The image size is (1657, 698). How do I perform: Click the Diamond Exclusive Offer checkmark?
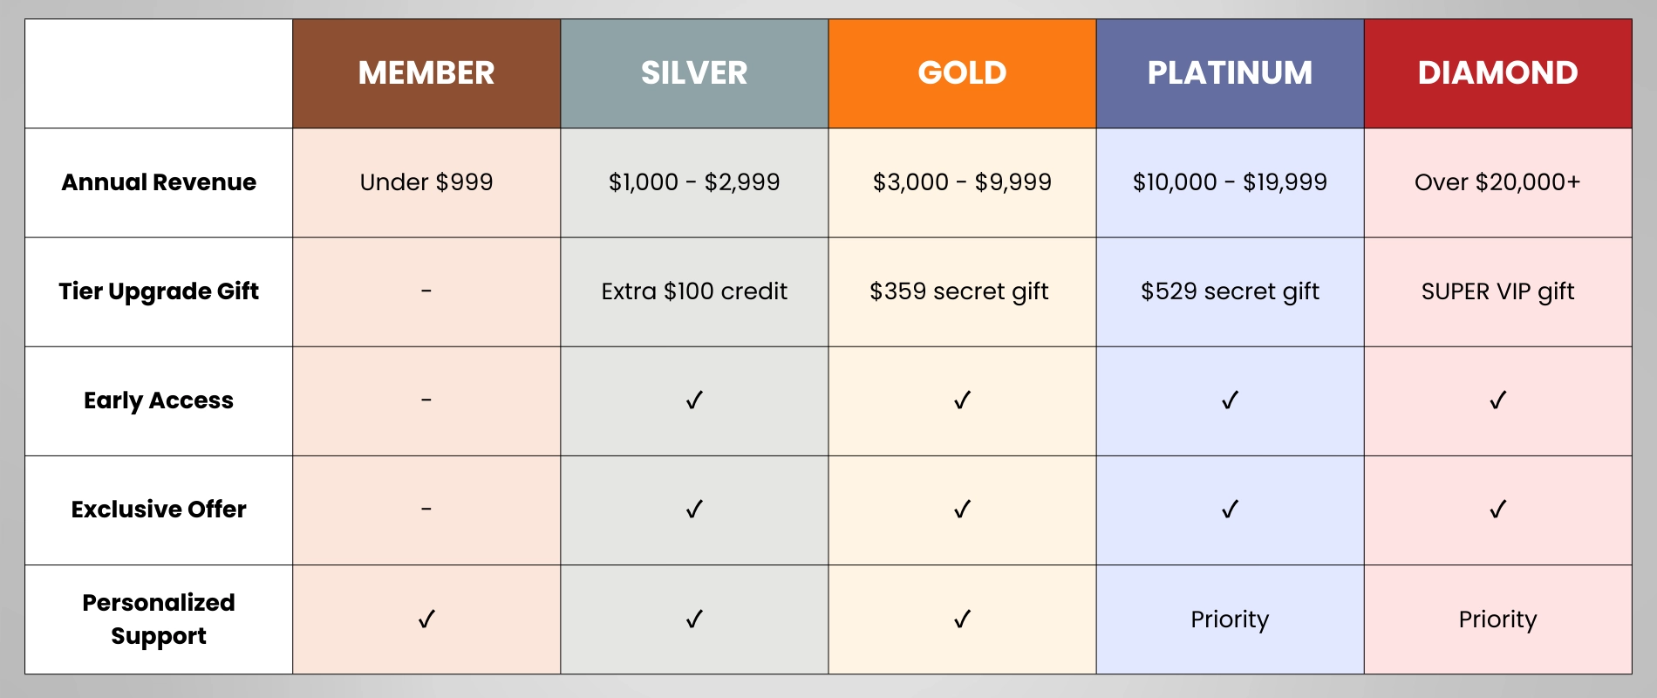pyautogui.click(x=1497, y=510)
